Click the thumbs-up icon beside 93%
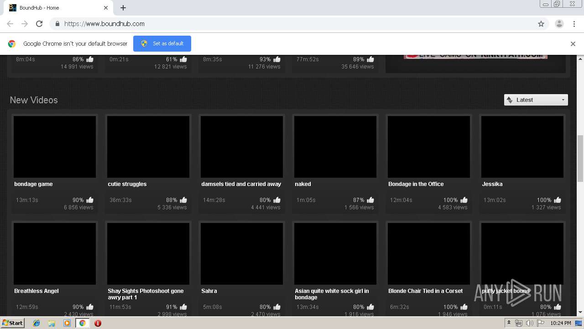This screenshot has height=329, width=584. click(x=277, y=59)
